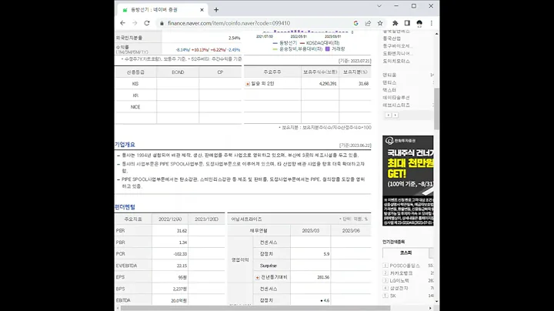Click the Google icon in the address bar
The height and width of the screenshot is (311, 554).
[355, 23]
